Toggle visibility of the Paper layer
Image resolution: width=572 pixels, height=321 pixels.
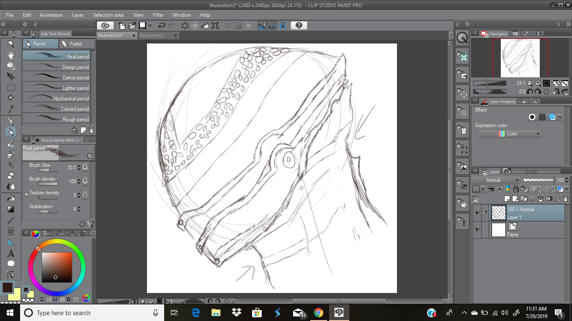point(477,230)
